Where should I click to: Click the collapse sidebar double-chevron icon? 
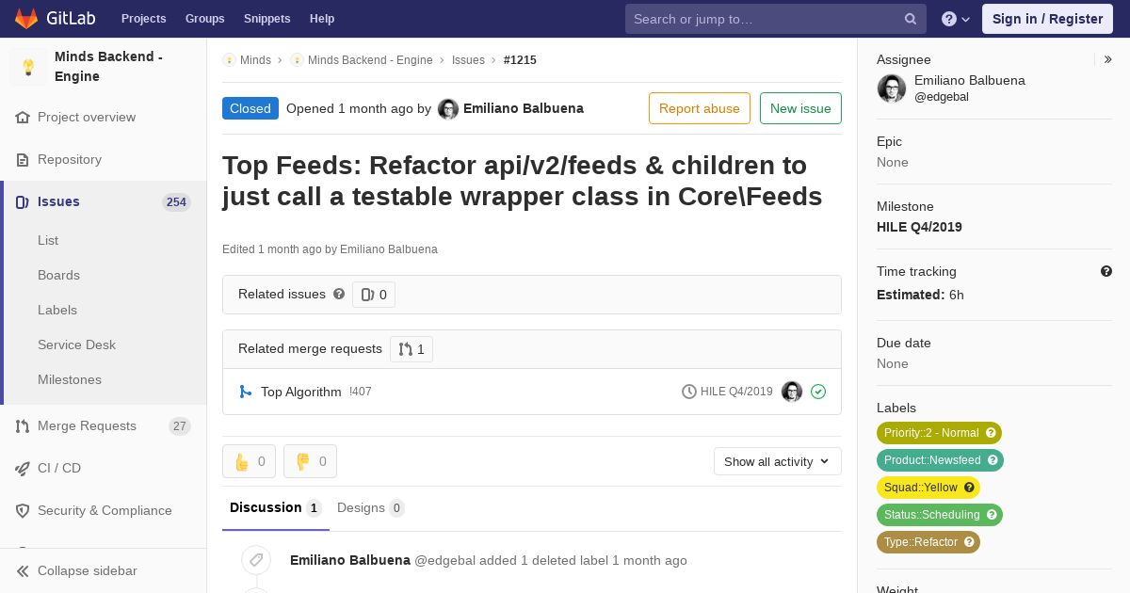click(x=23, y=571)
